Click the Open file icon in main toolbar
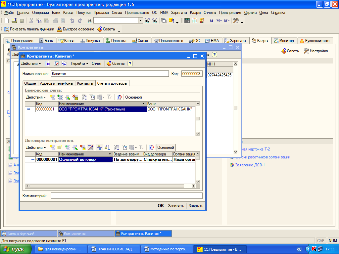Viewport: 339px width, 254px height. click(x=14, y=21)
